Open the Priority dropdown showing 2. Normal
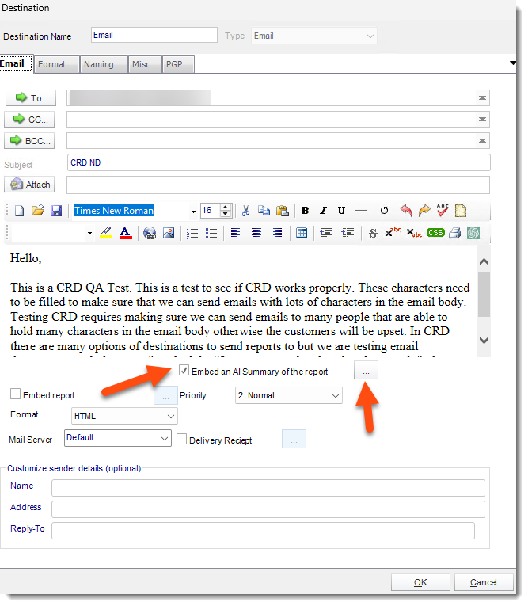The image size is (528, 606). tap(289, 394)
